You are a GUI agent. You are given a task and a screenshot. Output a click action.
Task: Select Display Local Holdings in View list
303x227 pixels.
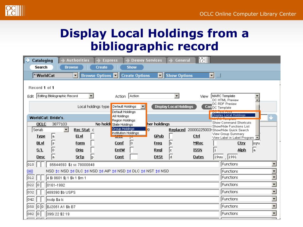point(233,115)
